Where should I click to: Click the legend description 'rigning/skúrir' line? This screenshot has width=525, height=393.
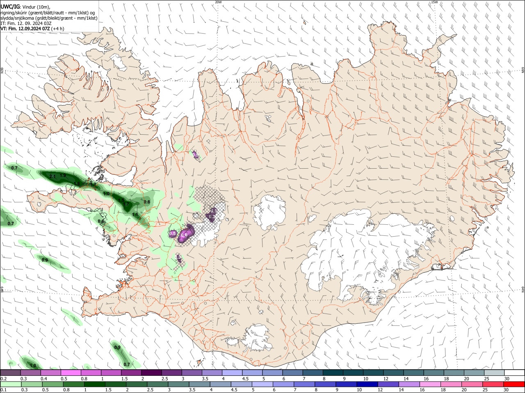tap(48, 13)
